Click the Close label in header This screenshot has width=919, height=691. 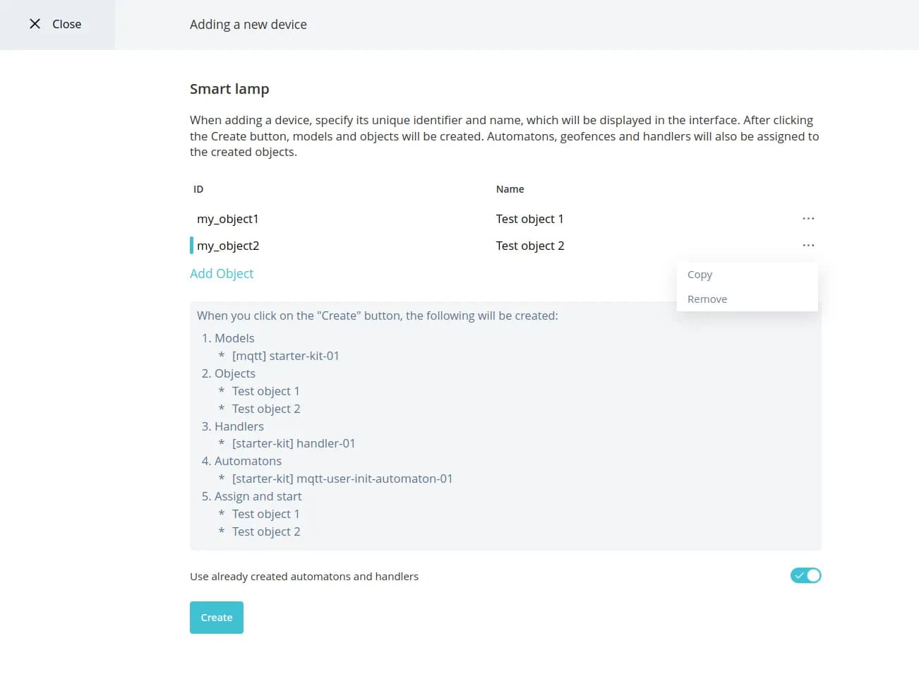67,24
